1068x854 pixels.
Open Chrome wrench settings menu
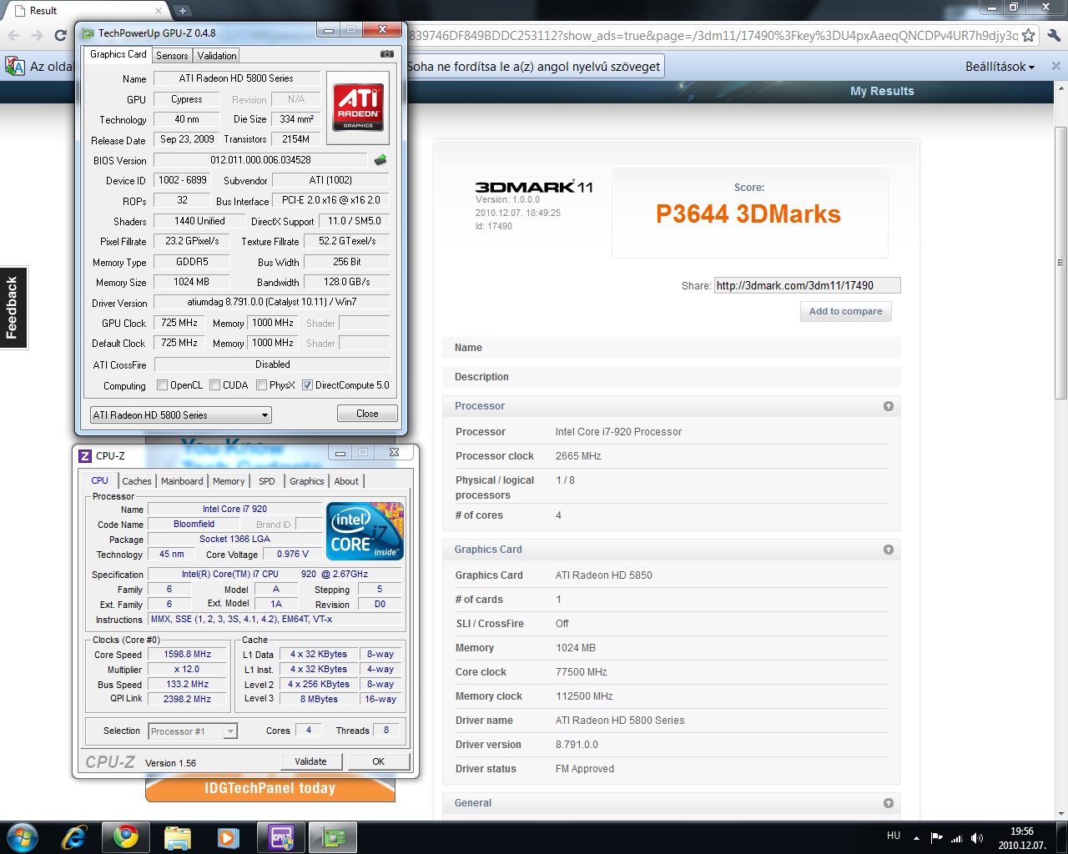pos(1054,35)
